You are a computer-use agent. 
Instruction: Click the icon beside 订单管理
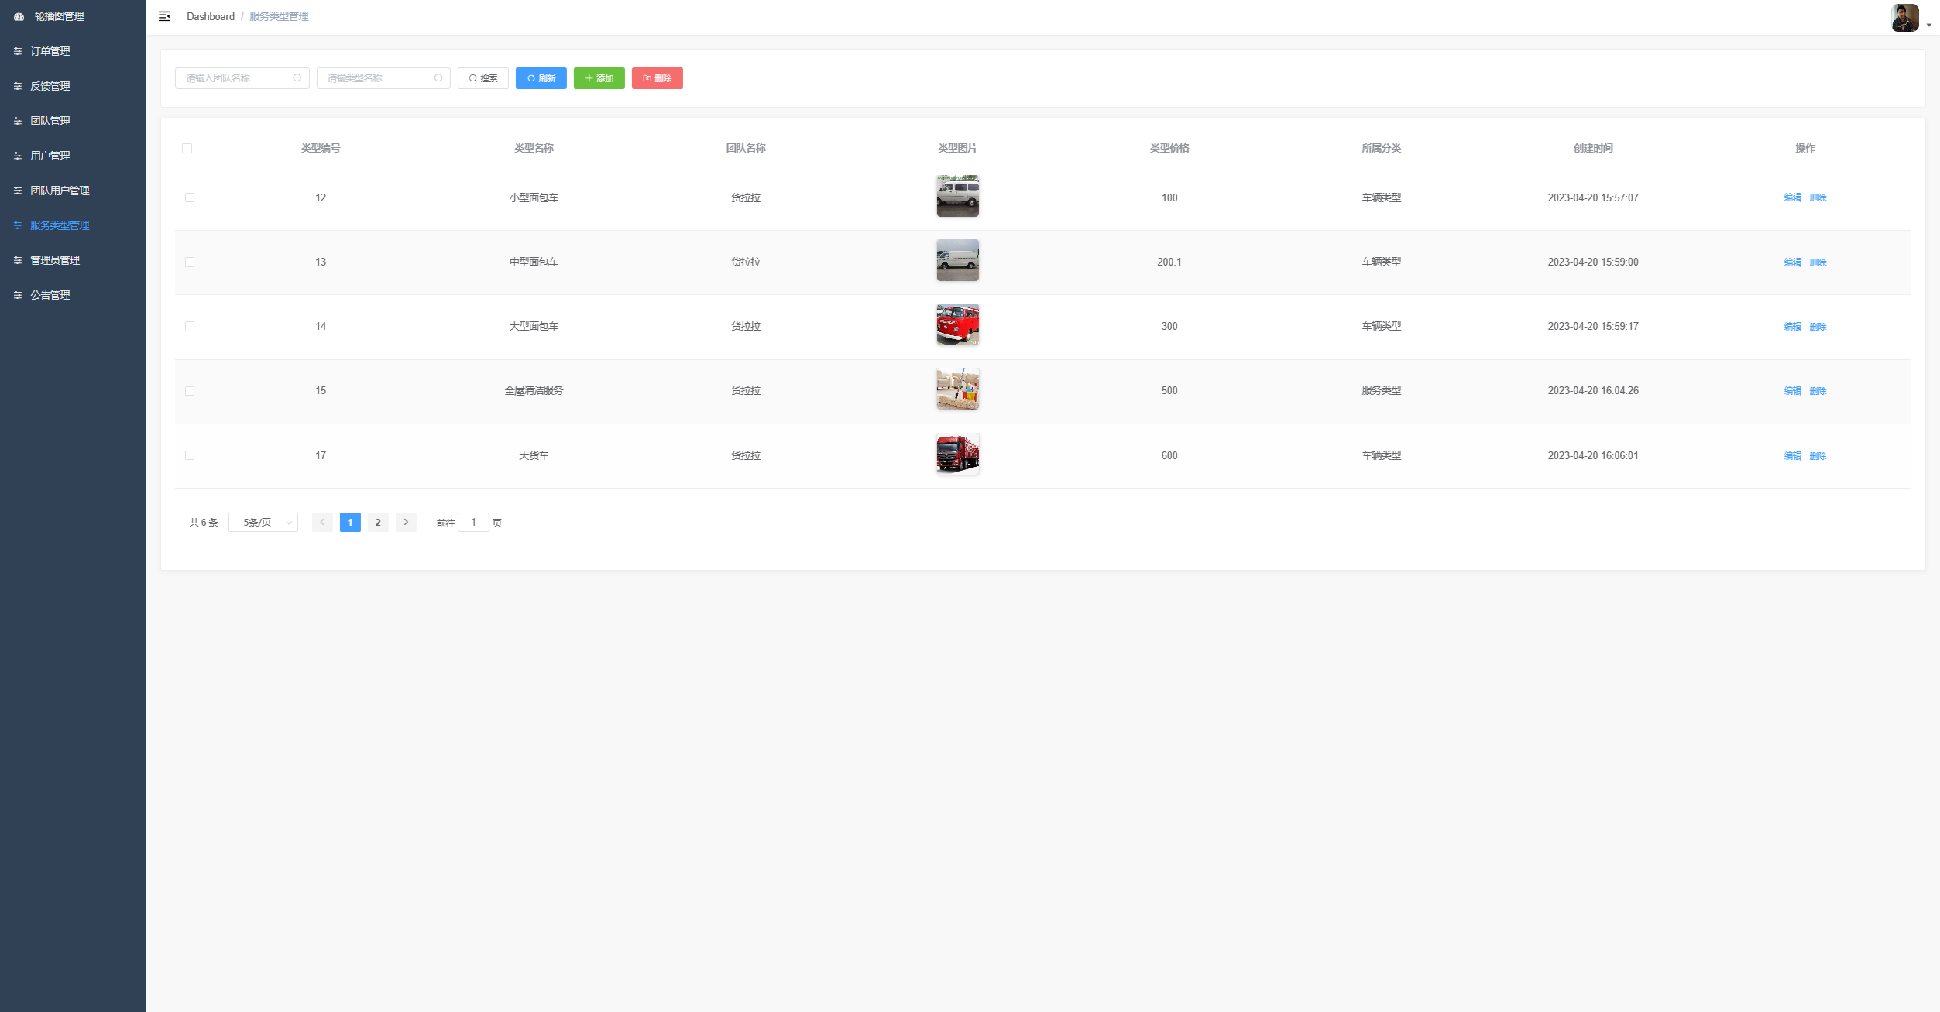click(18, 51)
